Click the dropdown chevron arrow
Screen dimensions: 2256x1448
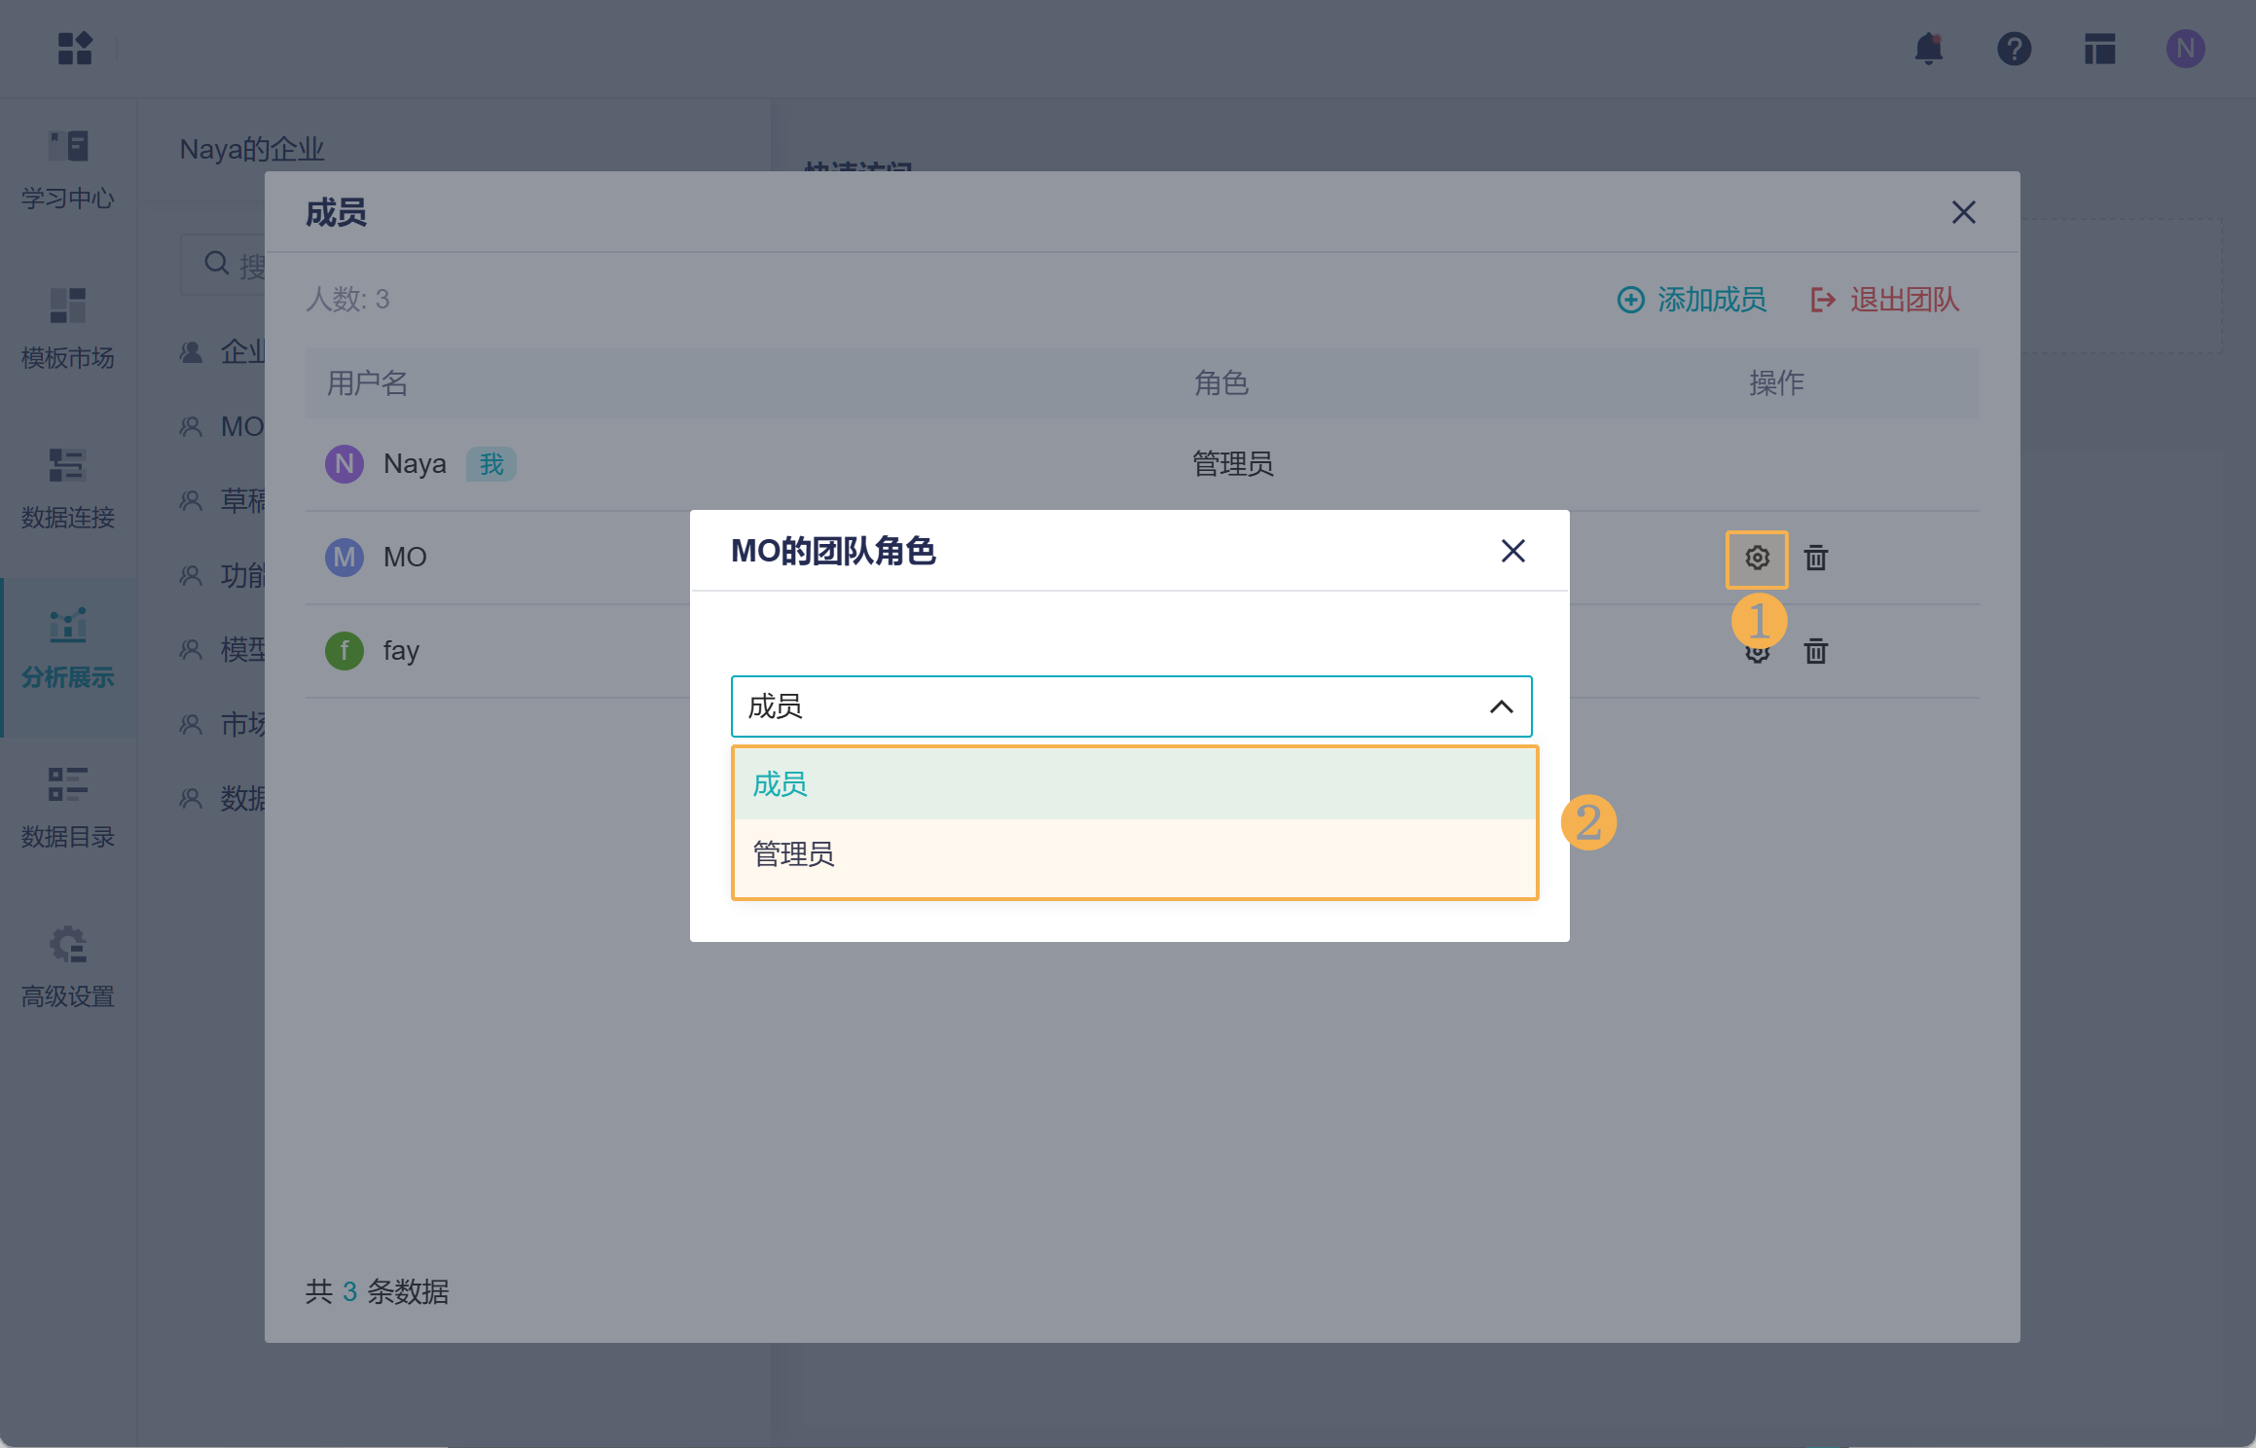click(x=1501, y=706)
